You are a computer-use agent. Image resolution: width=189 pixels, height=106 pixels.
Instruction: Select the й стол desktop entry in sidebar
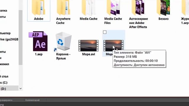4,77
